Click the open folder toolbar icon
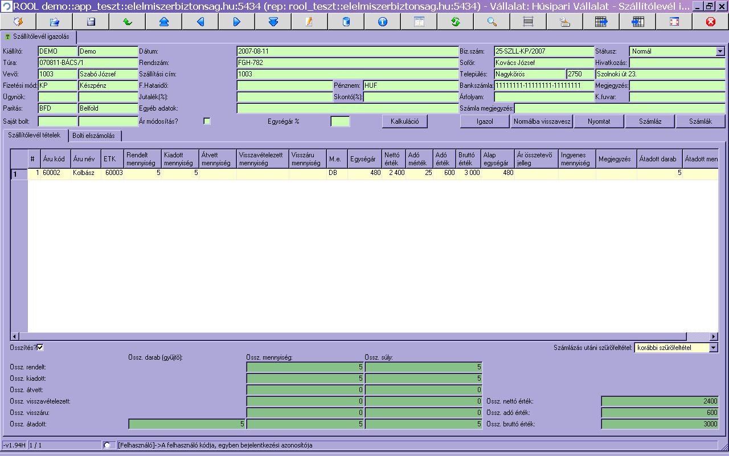 point(55,22)
